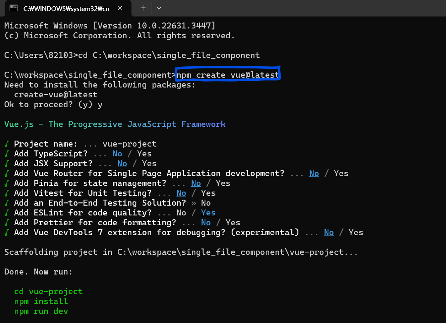Click the green 'cd vue-project' command
This screenshot has height=323, width=446.
pos(49,291)
